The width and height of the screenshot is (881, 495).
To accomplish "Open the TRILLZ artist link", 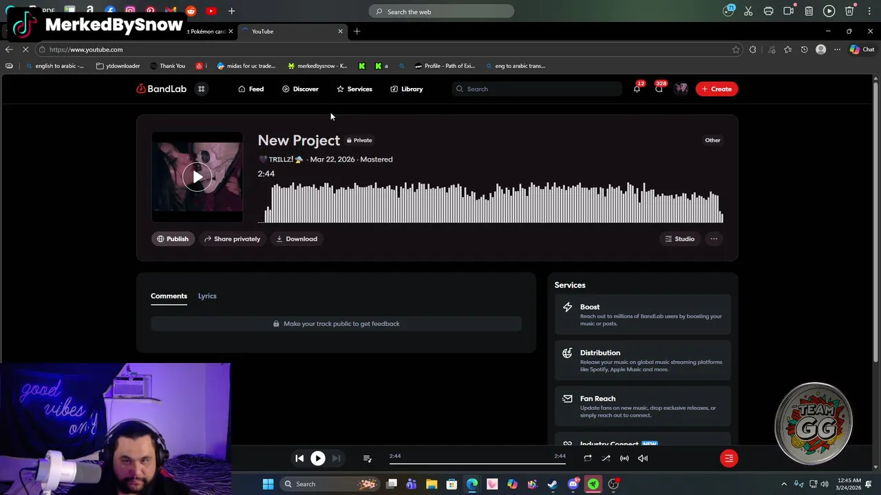I will [x=281, y=159].
